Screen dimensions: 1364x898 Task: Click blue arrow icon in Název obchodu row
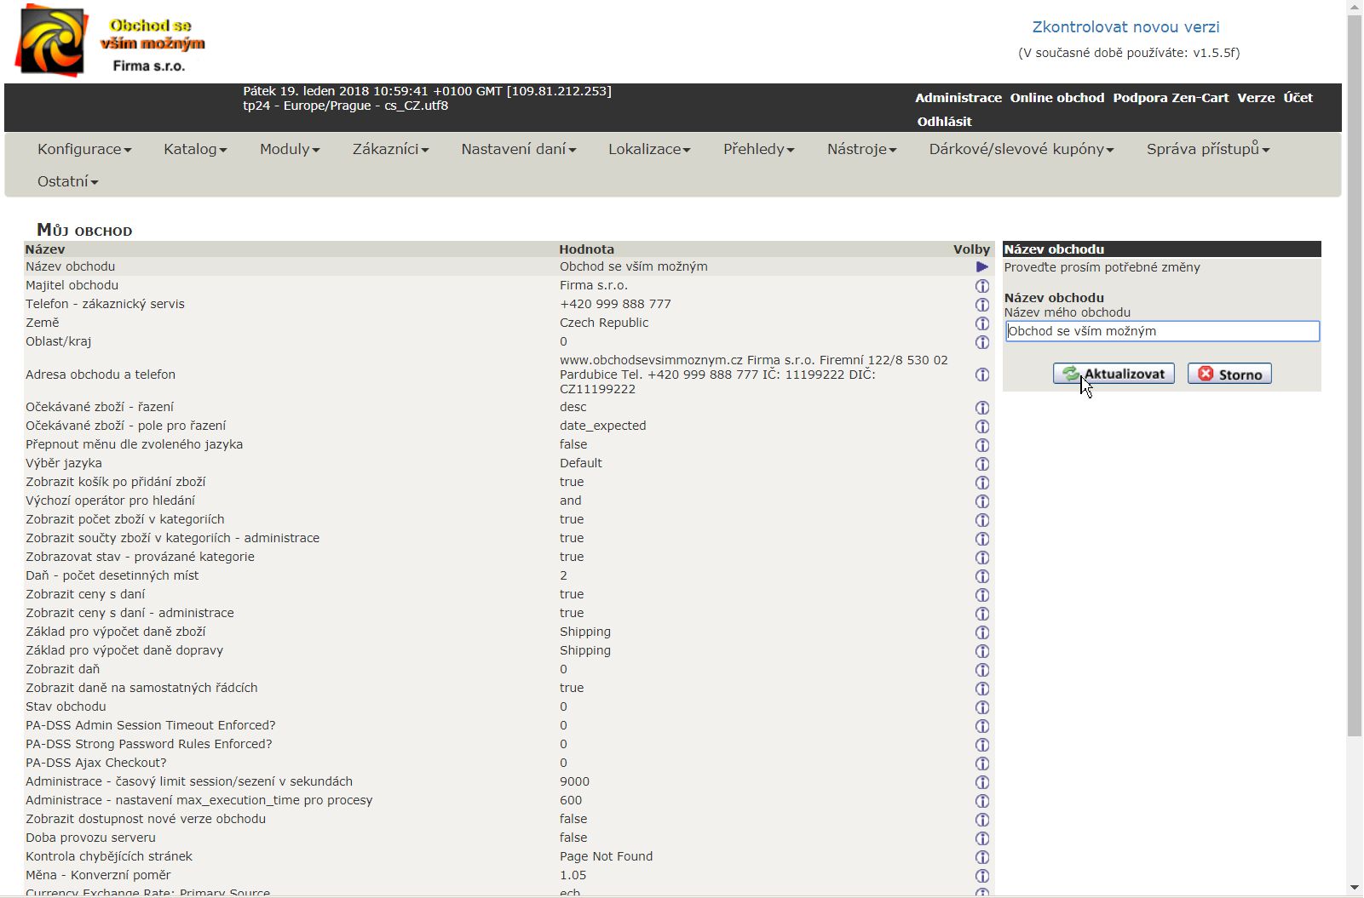(x=981, y=267)
